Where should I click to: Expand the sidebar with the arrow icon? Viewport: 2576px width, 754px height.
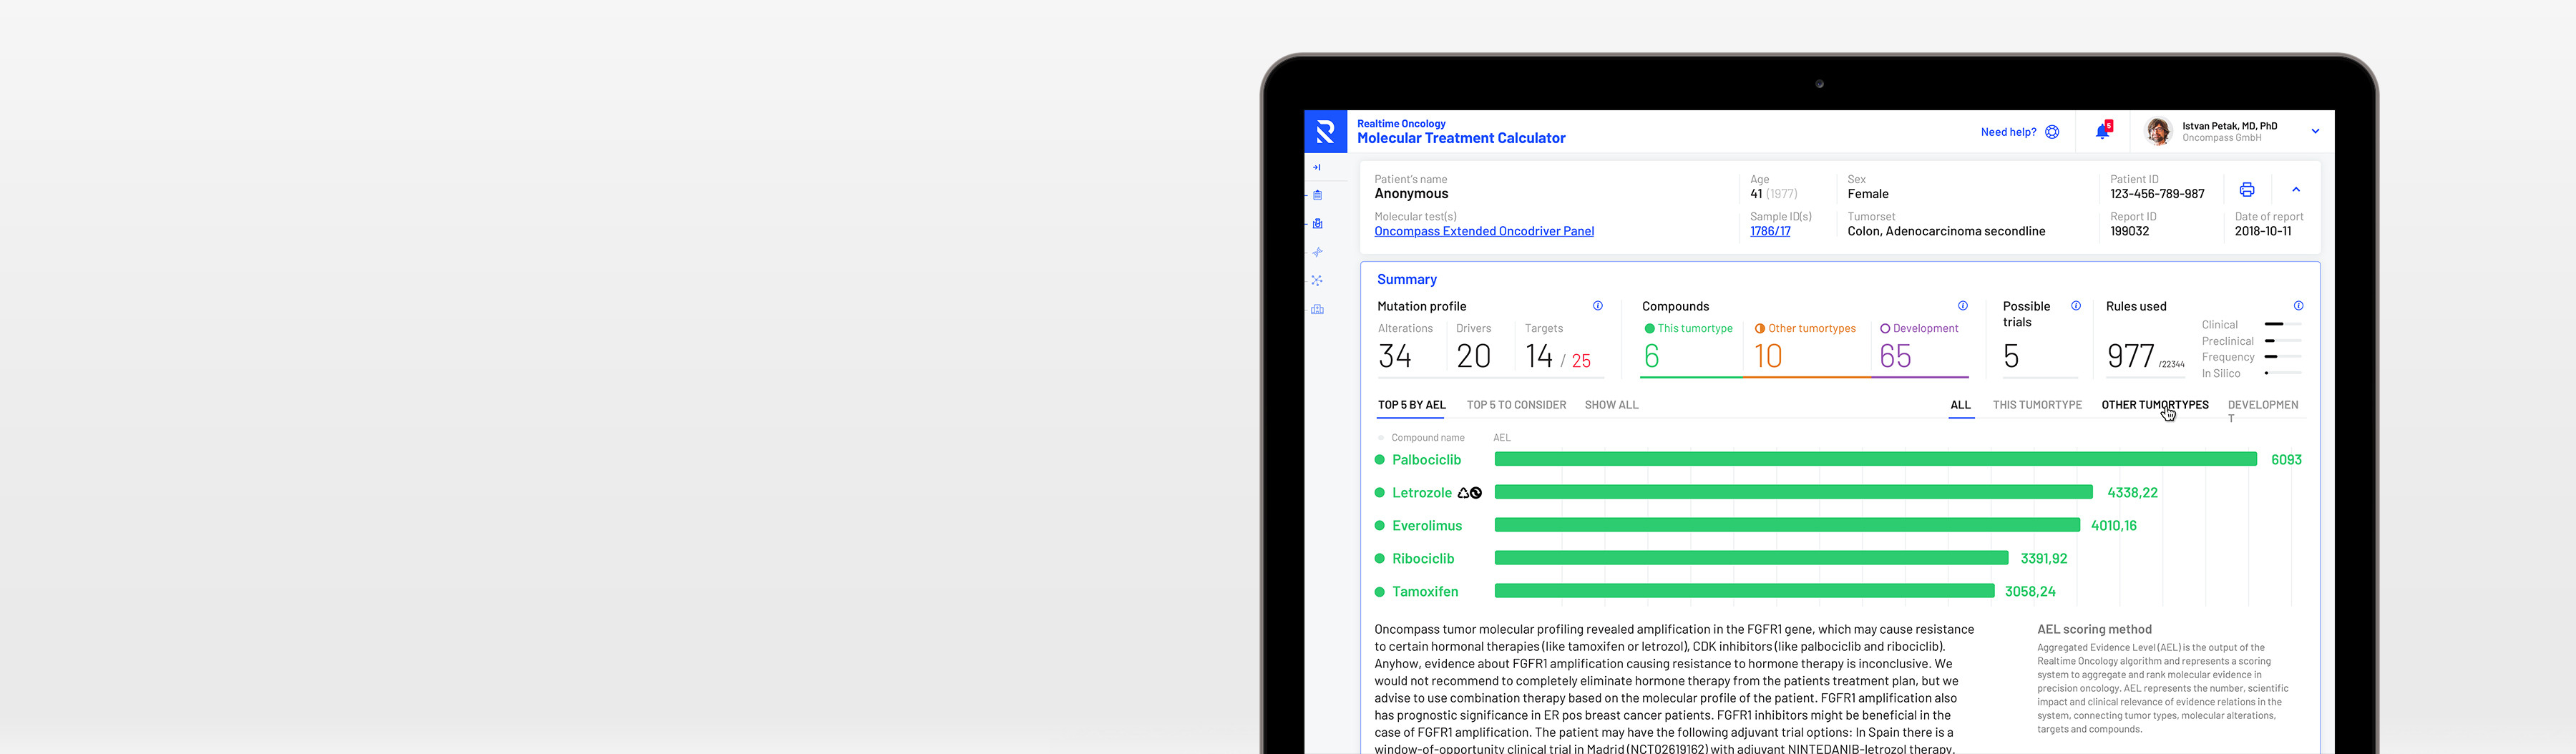point(1317,167)
